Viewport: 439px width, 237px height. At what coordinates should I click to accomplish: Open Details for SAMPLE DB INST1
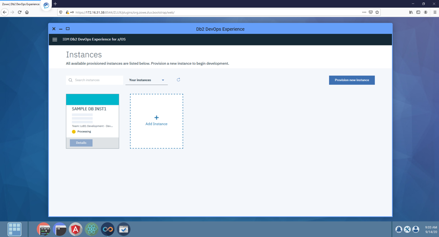tap(81, 143)
